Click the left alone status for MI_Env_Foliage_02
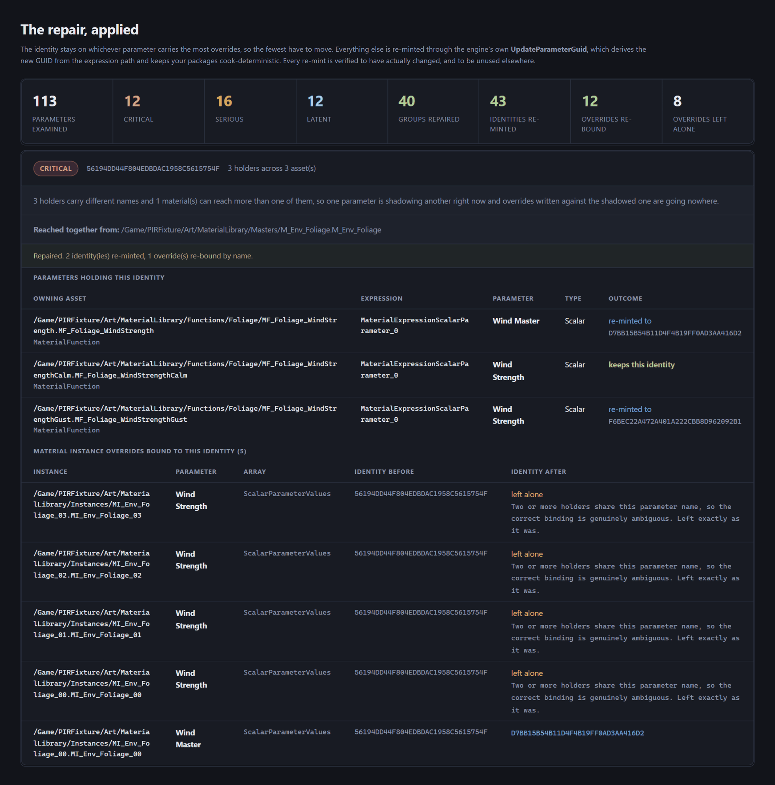Screen dimensions: 775x785 (527, 554)
